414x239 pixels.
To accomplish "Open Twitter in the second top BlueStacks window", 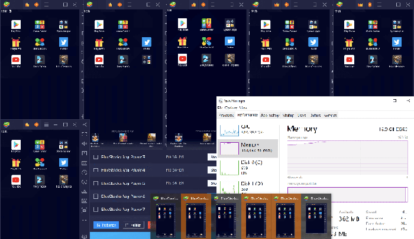I will click(147, 42).
